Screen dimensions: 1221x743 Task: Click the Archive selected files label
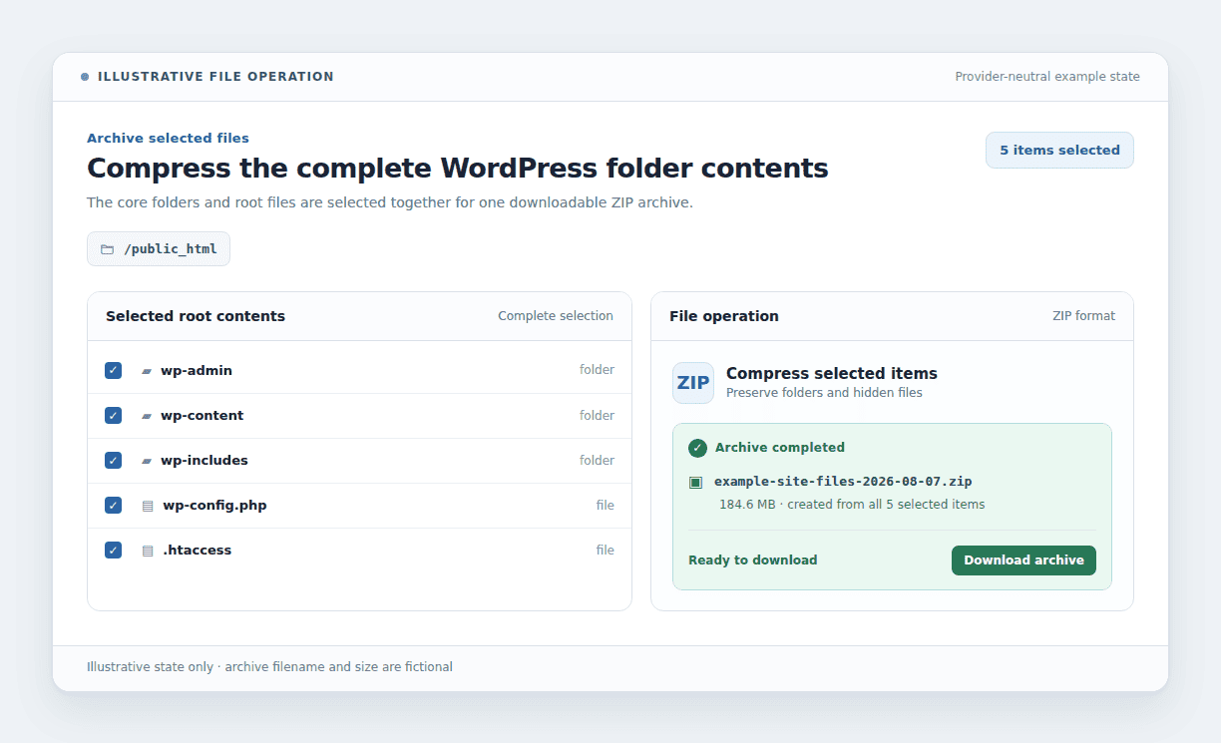tap(168, 139)
